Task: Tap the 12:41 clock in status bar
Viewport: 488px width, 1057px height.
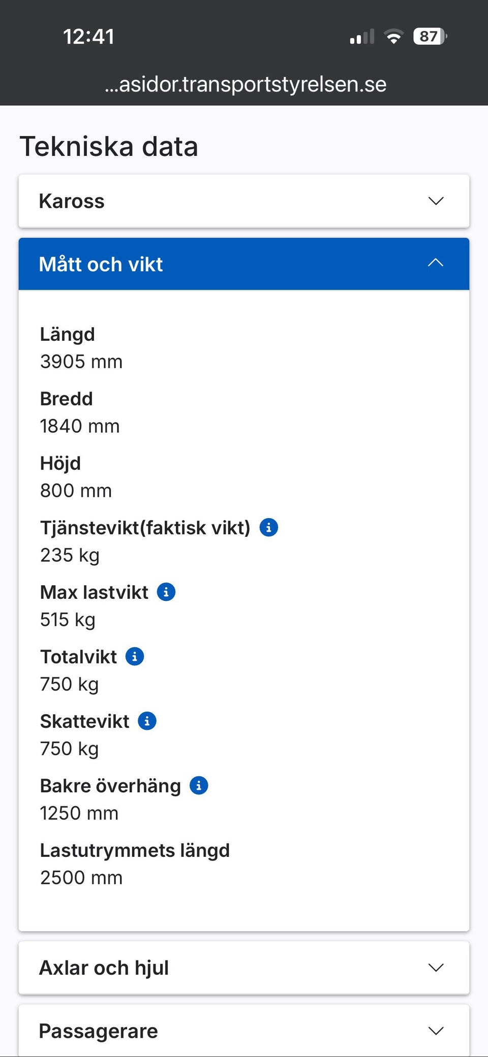Action: [88, 37]
